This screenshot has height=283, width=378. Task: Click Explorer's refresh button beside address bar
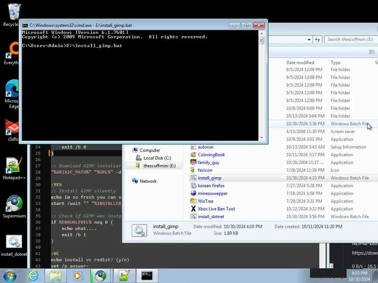tap(317, 39)
